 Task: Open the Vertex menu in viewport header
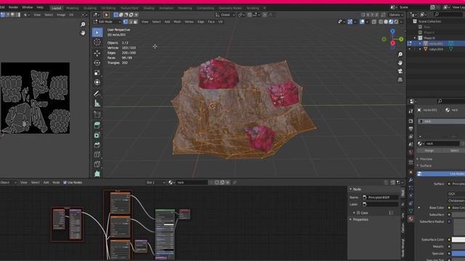click(x=189, y=22)
